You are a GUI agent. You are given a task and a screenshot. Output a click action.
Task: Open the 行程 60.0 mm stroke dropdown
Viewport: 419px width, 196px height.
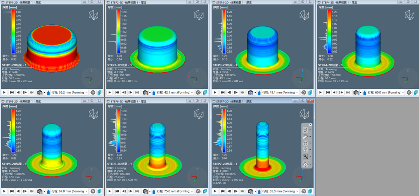click(386, 92)
